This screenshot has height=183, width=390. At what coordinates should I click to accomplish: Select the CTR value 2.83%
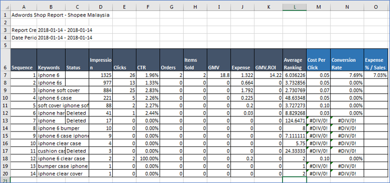tap(148, 90)
